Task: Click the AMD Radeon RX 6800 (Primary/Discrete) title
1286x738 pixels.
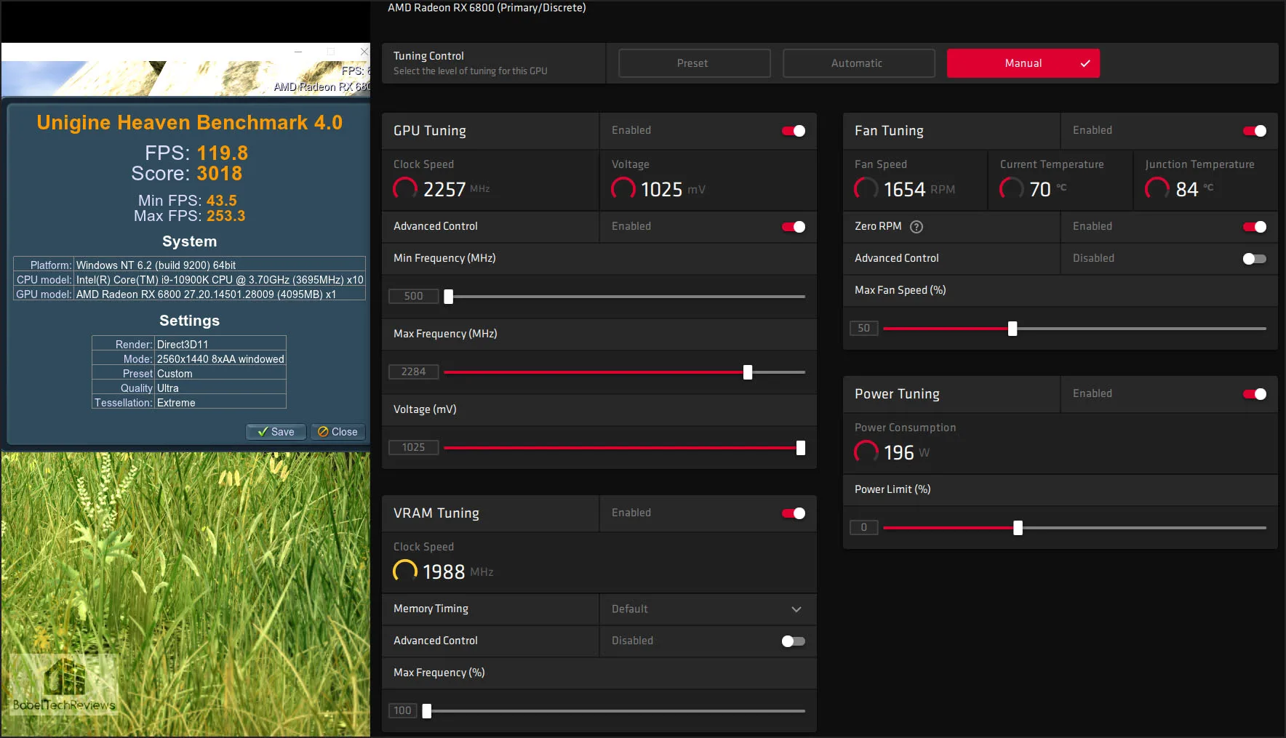Action: pos(487,8)
